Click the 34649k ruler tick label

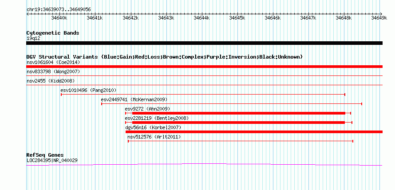point(379,18)
